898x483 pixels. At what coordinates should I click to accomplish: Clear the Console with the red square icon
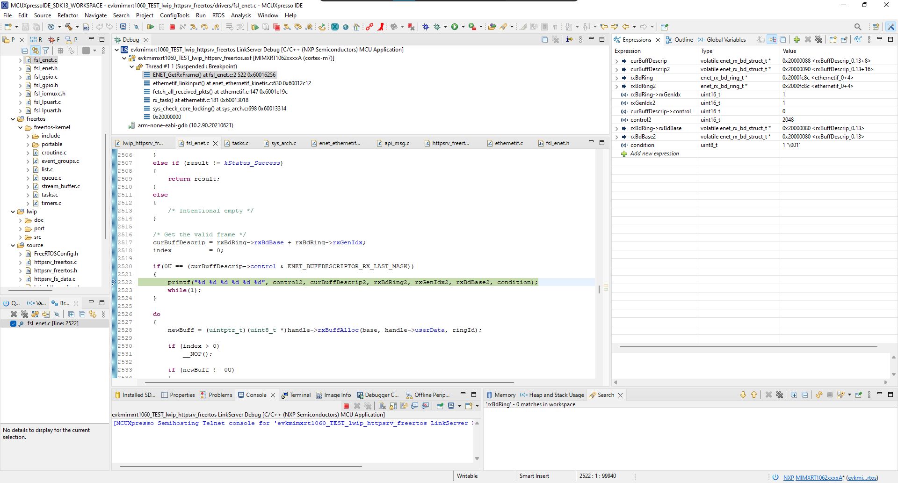347,405
